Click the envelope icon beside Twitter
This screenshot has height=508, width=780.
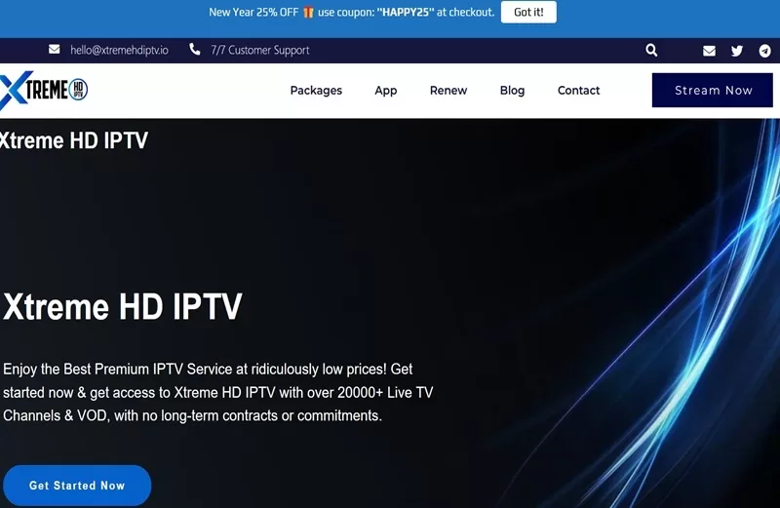[710, 51]
